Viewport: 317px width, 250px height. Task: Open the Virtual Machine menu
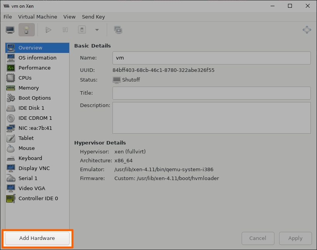pos(37,17)
